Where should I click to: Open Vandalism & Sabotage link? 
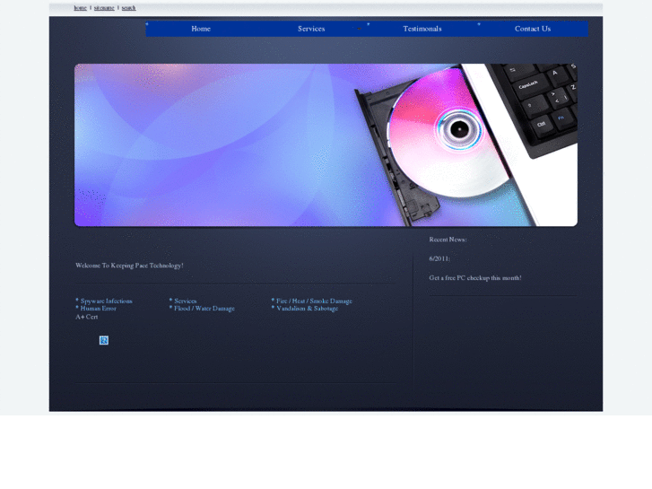(x=307, y=309)
